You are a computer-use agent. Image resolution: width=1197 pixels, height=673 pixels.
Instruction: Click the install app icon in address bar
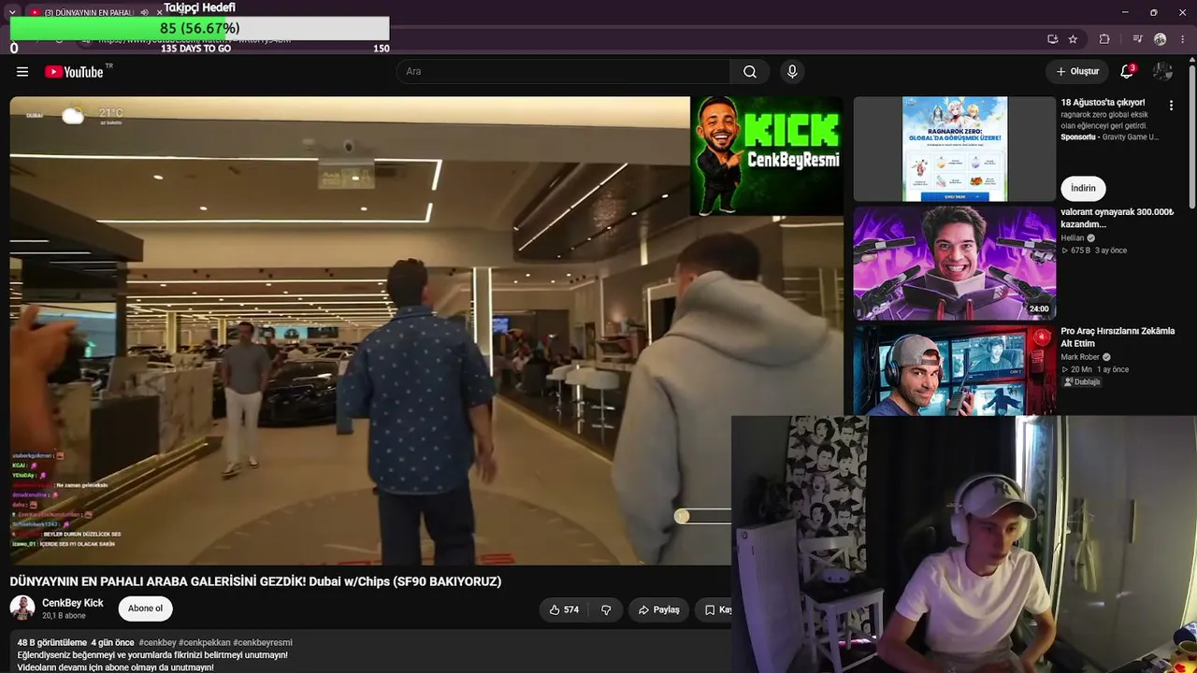point(1052,39)
